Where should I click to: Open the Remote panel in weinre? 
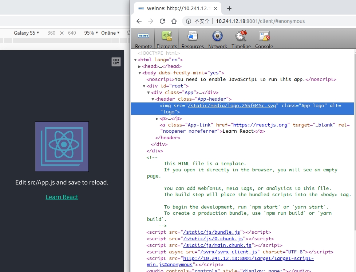[x=143, y=39]
